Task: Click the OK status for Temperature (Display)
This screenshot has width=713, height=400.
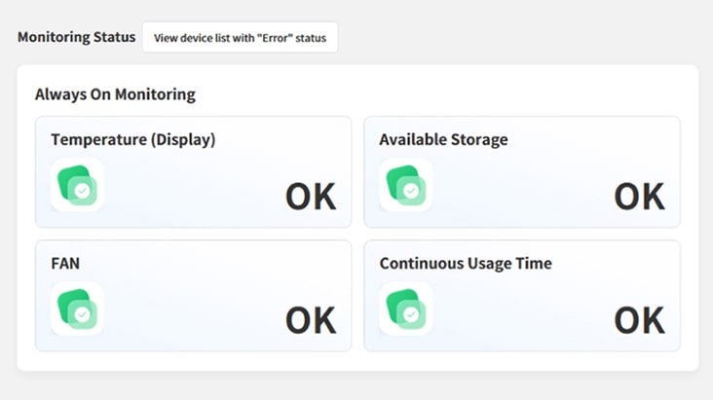Action: [x=310, y=197]
